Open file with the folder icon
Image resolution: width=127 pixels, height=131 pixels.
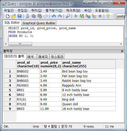(x=14, y=16)
